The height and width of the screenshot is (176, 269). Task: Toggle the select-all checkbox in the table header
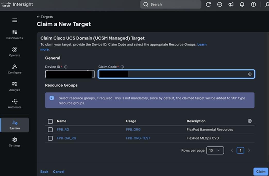(x=50, y=121)
